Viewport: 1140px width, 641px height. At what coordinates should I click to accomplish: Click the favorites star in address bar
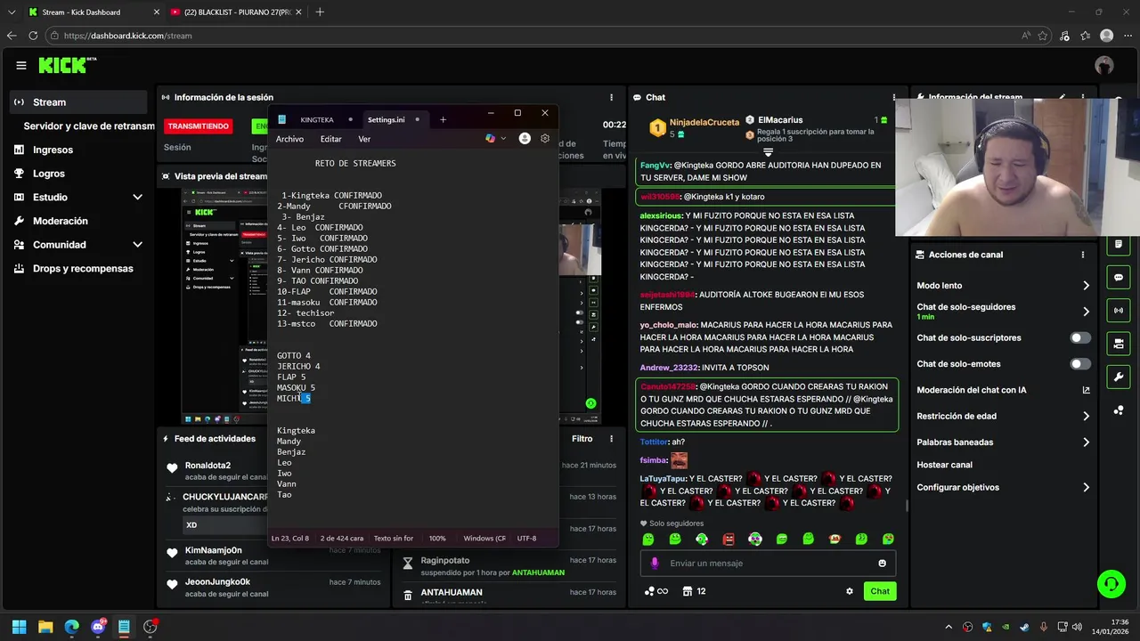point(1043,36)
